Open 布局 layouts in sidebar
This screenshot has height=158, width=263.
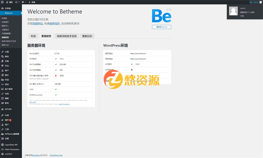pos(11,94)
